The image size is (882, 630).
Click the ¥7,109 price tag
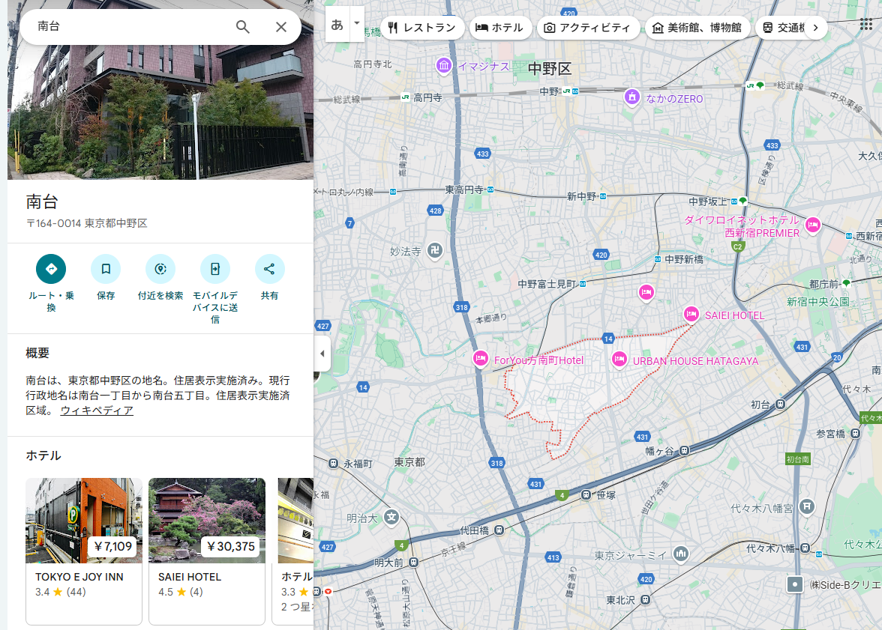point(112,546)
